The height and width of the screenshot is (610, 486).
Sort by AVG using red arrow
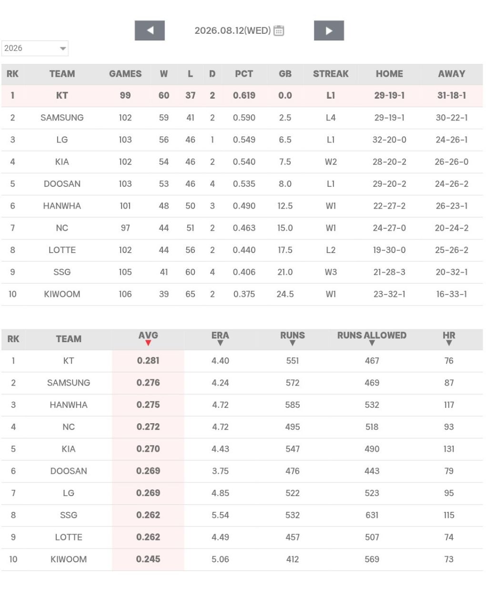click(148, 343)
